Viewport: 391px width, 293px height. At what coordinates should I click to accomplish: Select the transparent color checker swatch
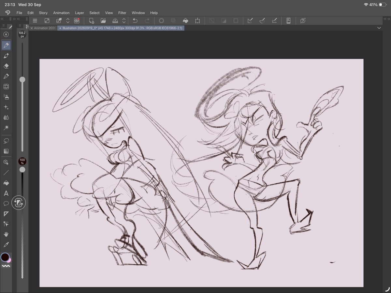(x=6, y=266)
